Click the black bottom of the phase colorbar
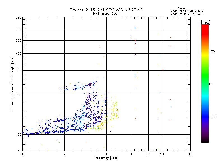 205,141
